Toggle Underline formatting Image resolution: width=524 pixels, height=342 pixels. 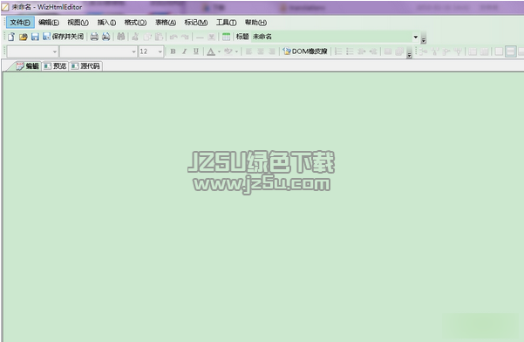196,51
